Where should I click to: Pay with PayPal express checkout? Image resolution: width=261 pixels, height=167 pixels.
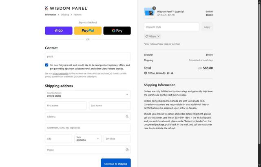point(88,30)
